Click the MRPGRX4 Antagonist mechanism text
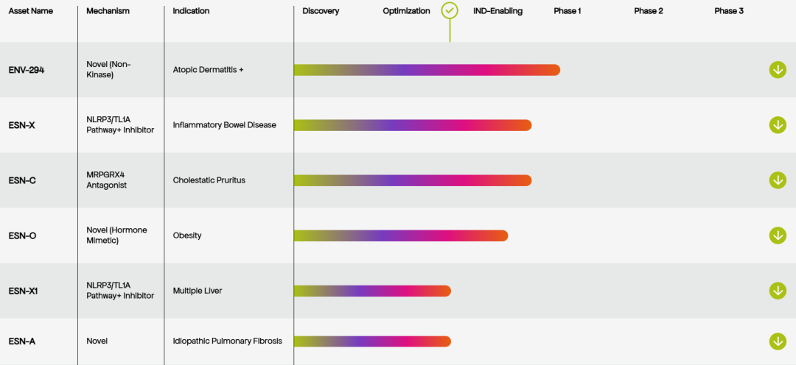This screenshot has height=365, width=796. click(107, 180)
